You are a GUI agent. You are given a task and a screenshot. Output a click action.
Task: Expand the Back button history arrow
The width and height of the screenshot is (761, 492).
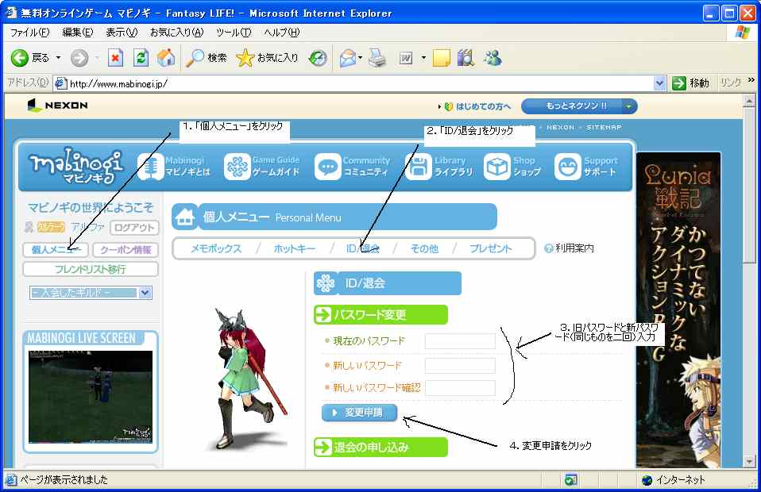(x=58, y=58)
